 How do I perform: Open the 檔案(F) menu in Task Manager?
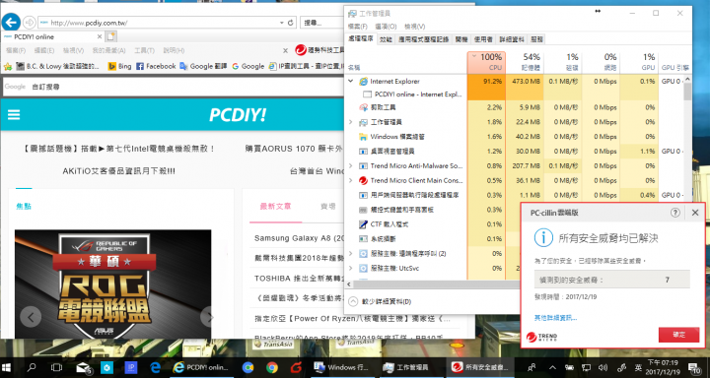(358, 27)
